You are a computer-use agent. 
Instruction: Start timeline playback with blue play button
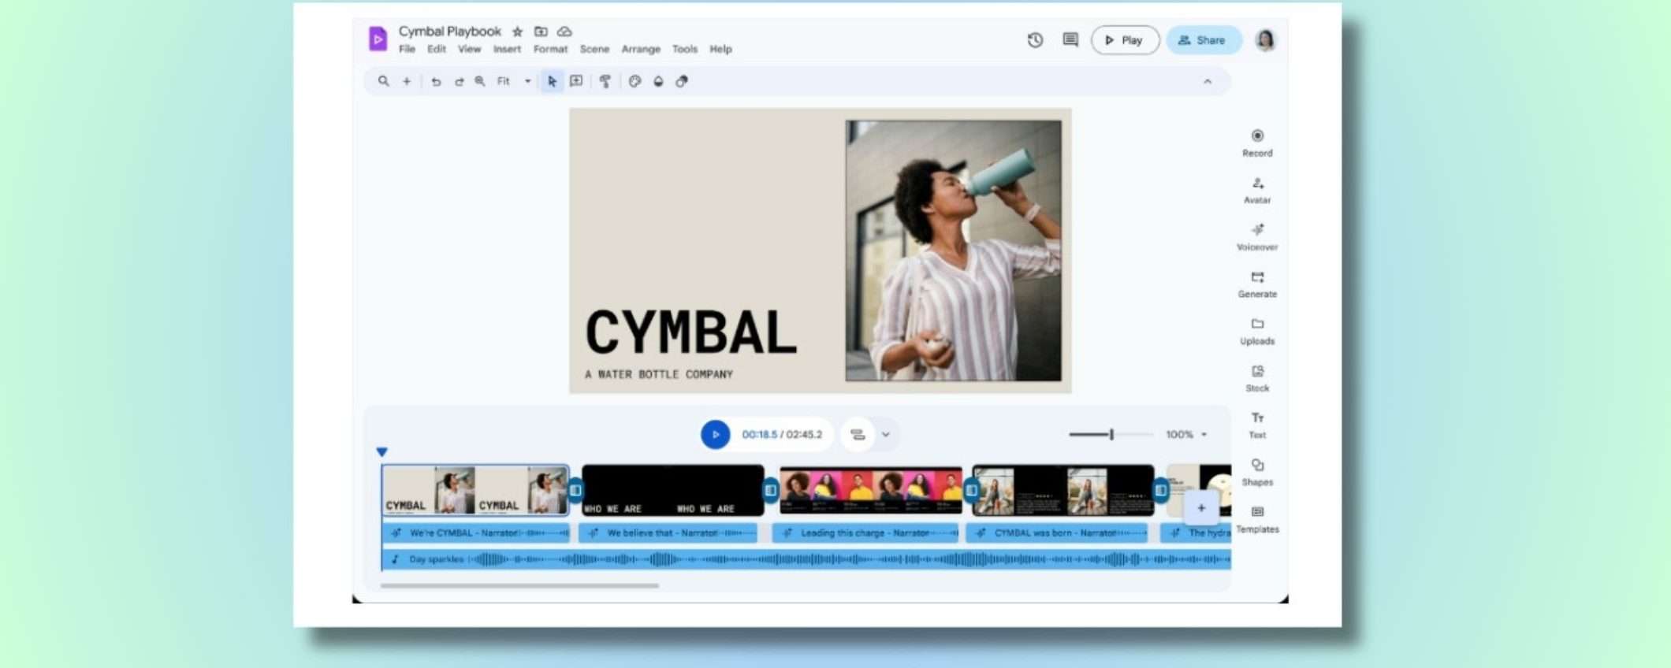[x=715, y=435]
